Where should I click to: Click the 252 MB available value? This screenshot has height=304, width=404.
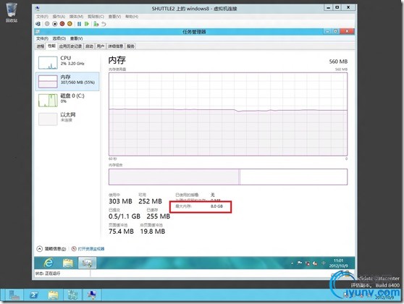[x=150, y=201]
